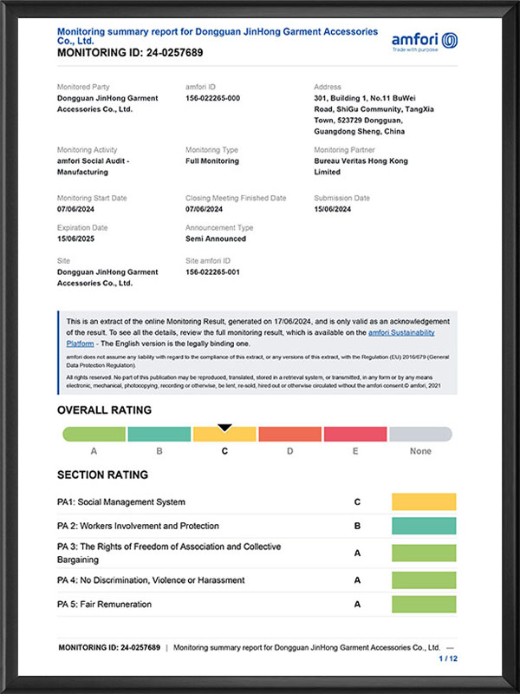Click the OVERALL RATING heading

coord(104,410)
